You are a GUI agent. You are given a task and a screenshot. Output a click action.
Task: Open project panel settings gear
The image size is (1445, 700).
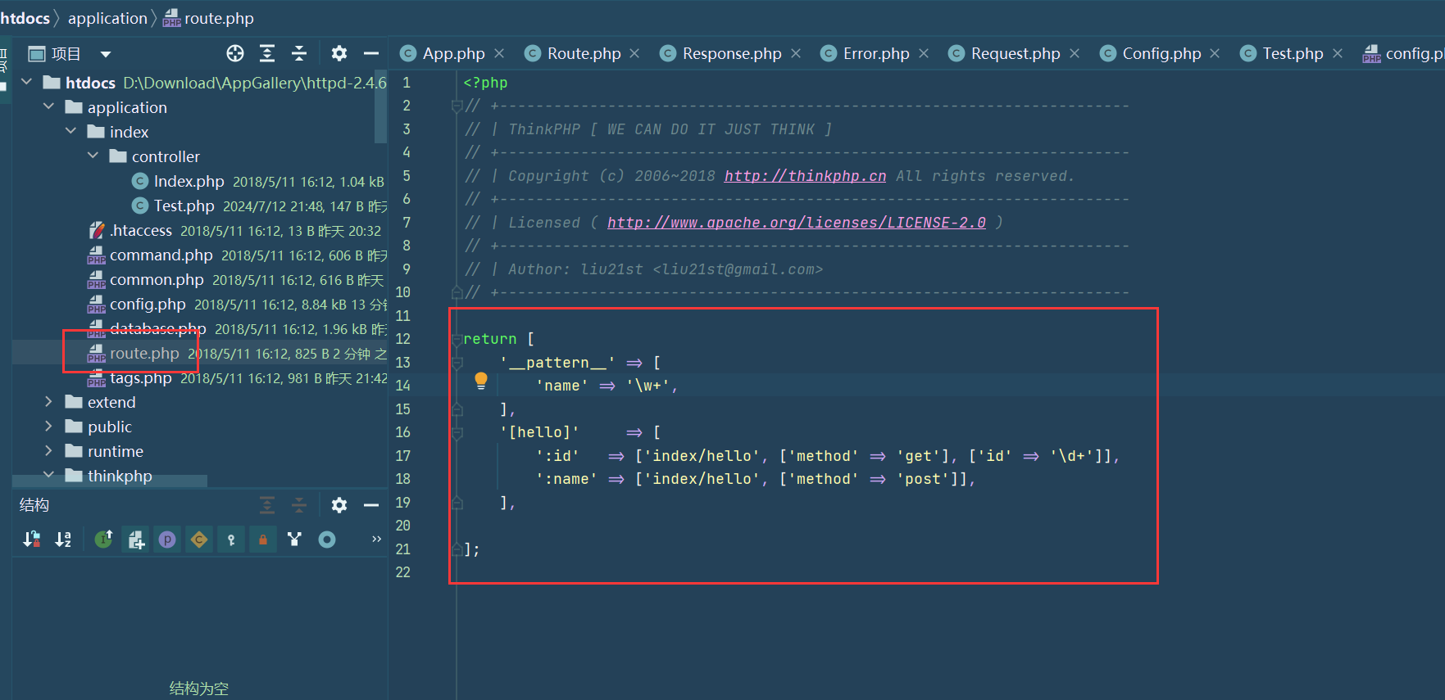[339, 54]
